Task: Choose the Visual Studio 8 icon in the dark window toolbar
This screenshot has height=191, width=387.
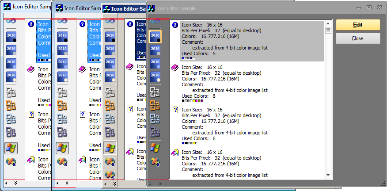Action: click(155, 162)
